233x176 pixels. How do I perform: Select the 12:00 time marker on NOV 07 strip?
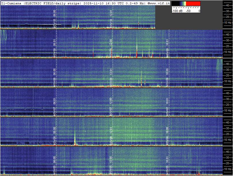111,101
